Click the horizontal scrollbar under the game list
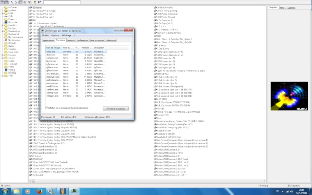The height and width of the screenshot is (195, 312). pyautogui.click(x=147, y=181)
